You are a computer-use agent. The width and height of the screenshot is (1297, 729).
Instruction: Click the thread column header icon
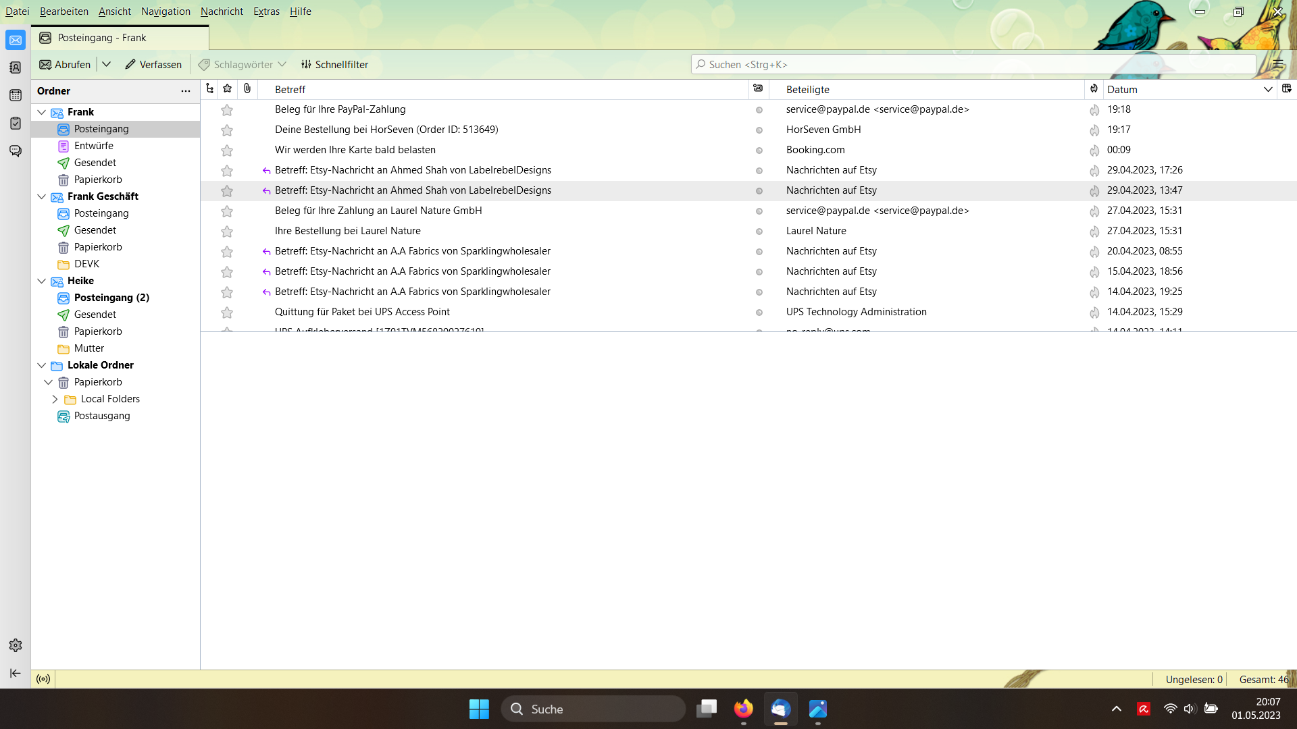[x=209, y=88]
